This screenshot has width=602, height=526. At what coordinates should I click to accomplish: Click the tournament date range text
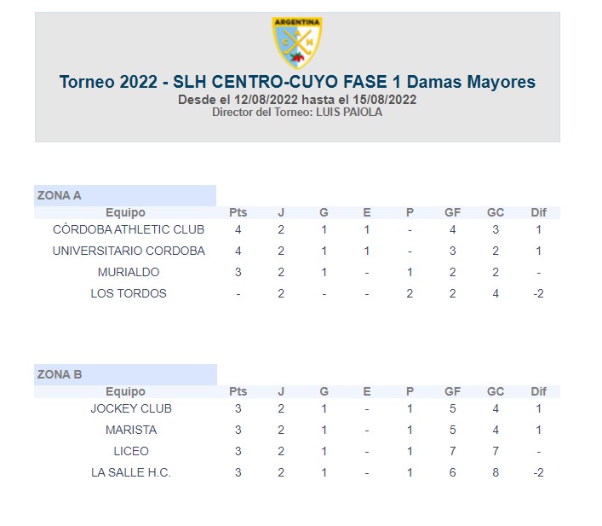(x=297, y=100)
